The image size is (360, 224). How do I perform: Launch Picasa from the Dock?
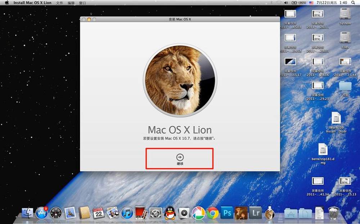pos(198,213)
